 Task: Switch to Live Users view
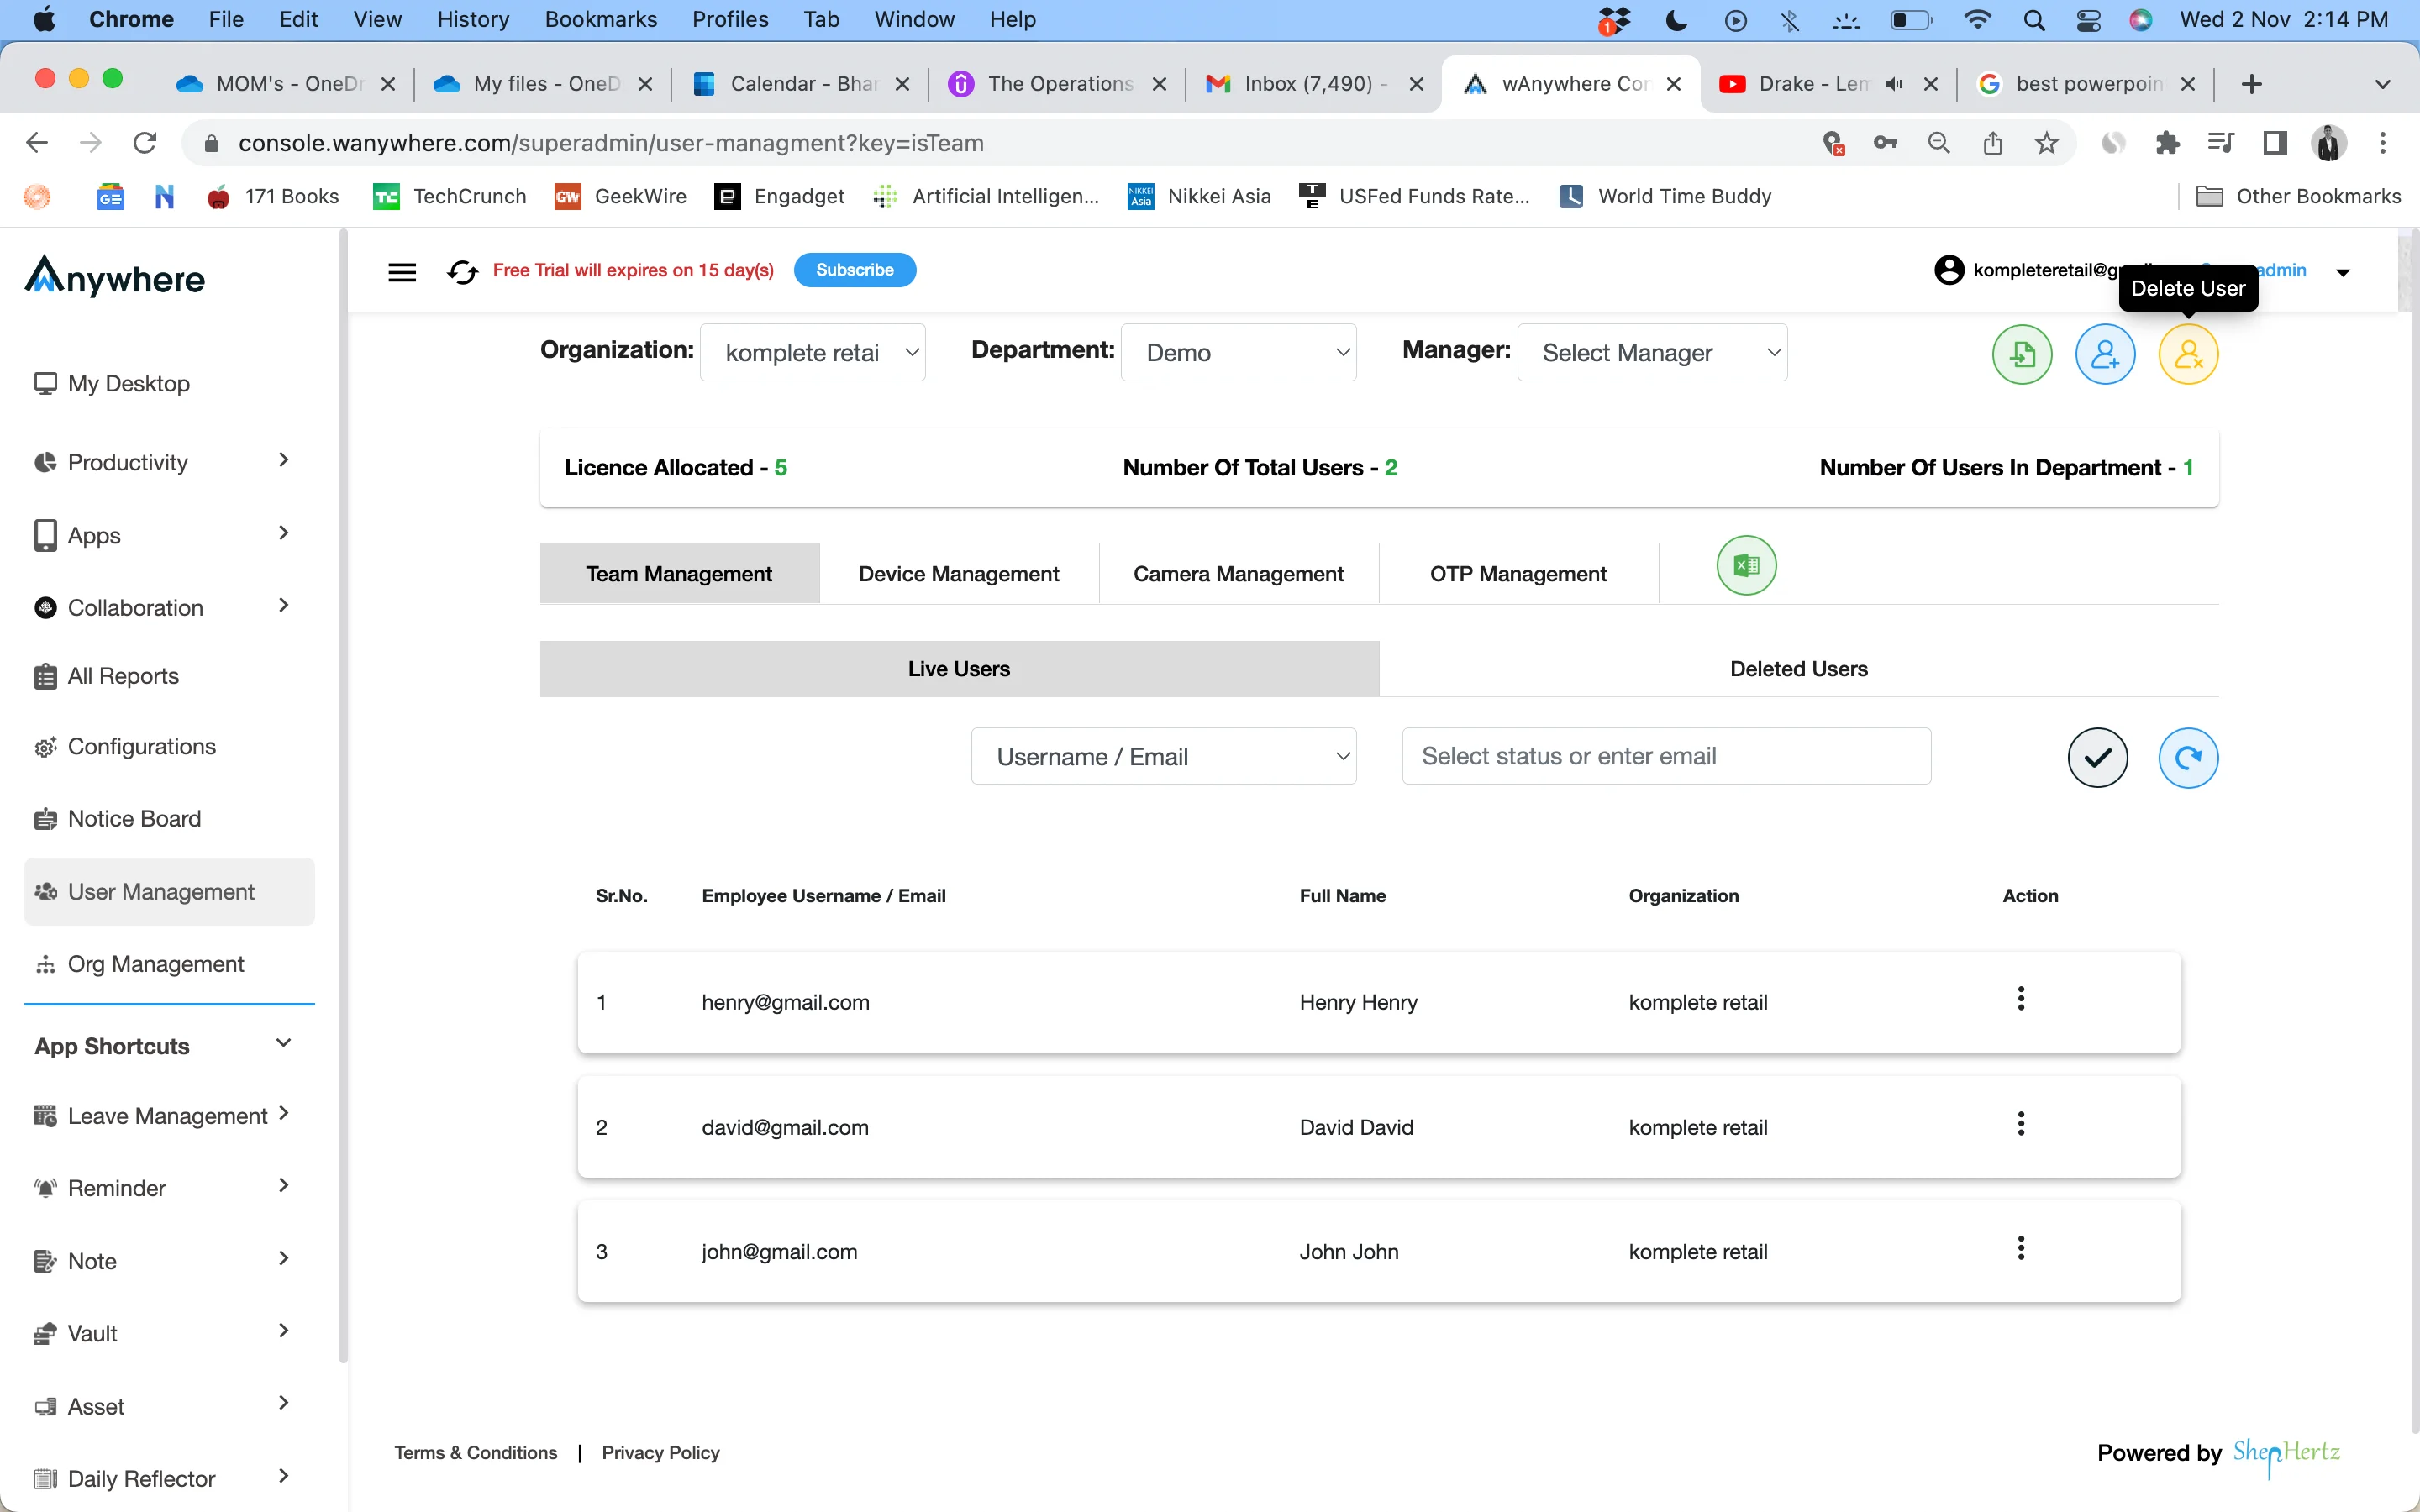958,667
